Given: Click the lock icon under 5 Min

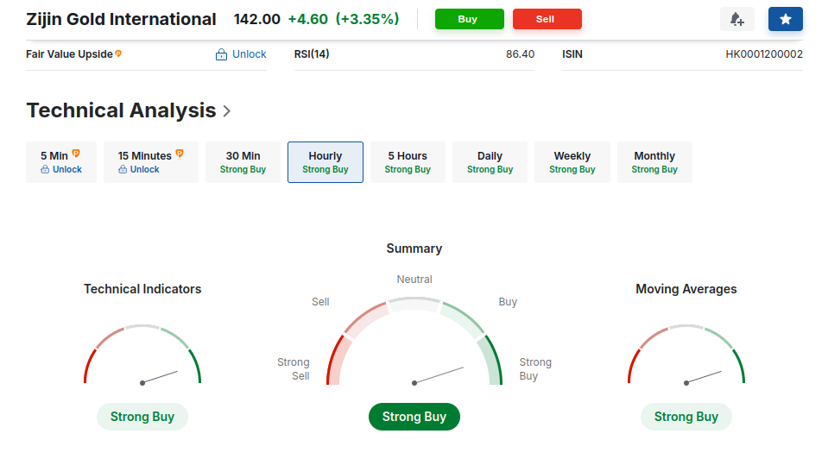Looking at the screenshot, I should pyautogui.click(x=45, y=170).
